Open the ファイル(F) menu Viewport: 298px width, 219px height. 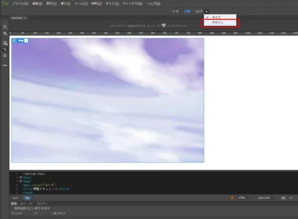20,4
